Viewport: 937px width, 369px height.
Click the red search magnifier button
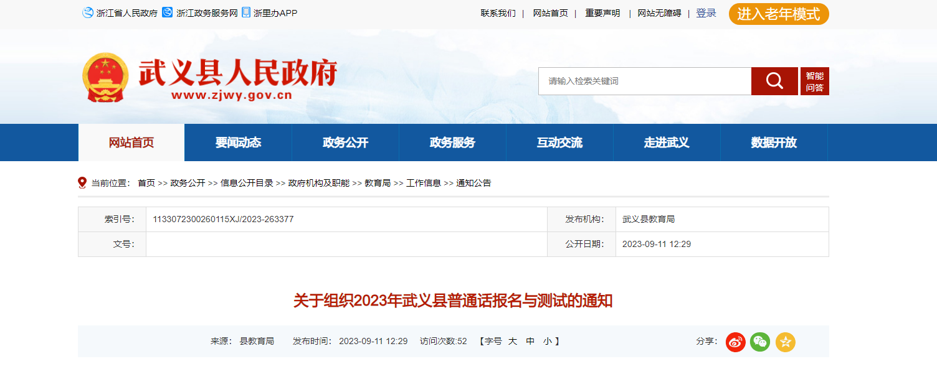click(774, 81)
